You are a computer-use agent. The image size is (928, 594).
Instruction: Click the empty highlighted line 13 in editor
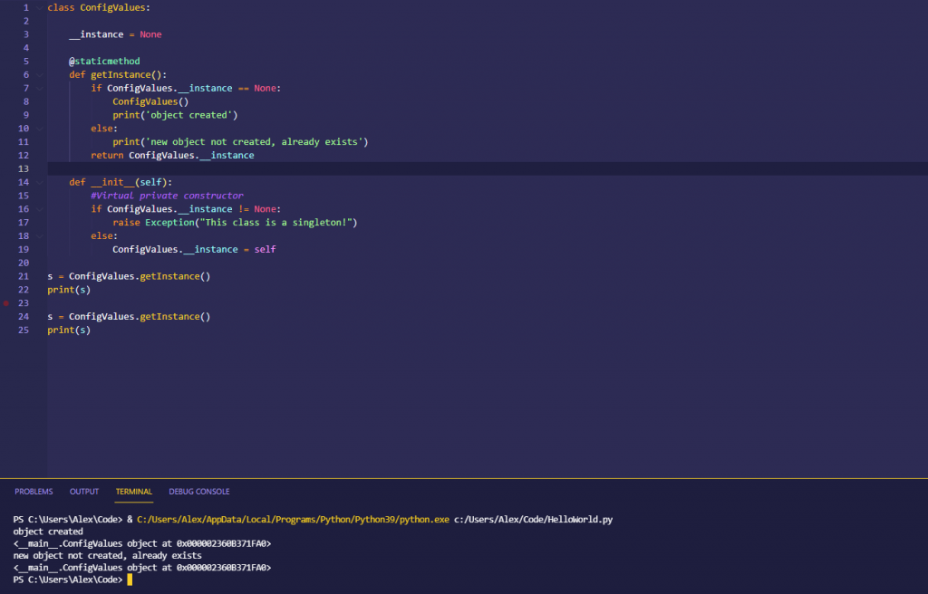point(488,168)
